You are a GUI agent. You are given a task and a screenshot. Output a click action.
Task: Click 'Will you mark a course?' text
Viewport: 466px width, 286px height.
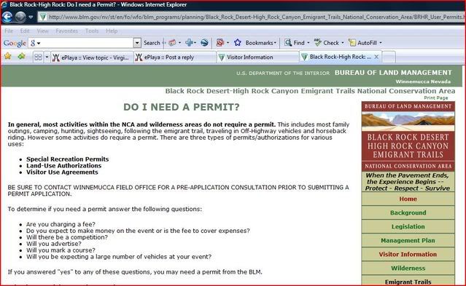[61, 250]
